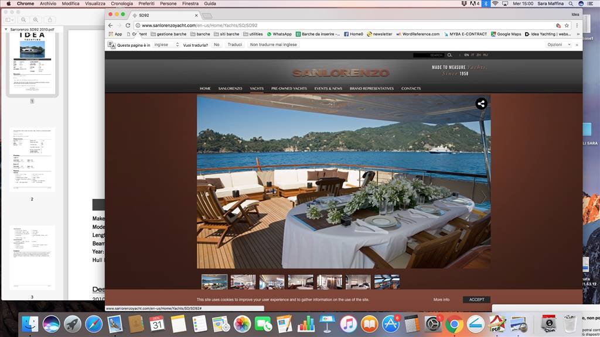Open Launchpad rocket icon in the Dock
600x337 pixels.
72,324
